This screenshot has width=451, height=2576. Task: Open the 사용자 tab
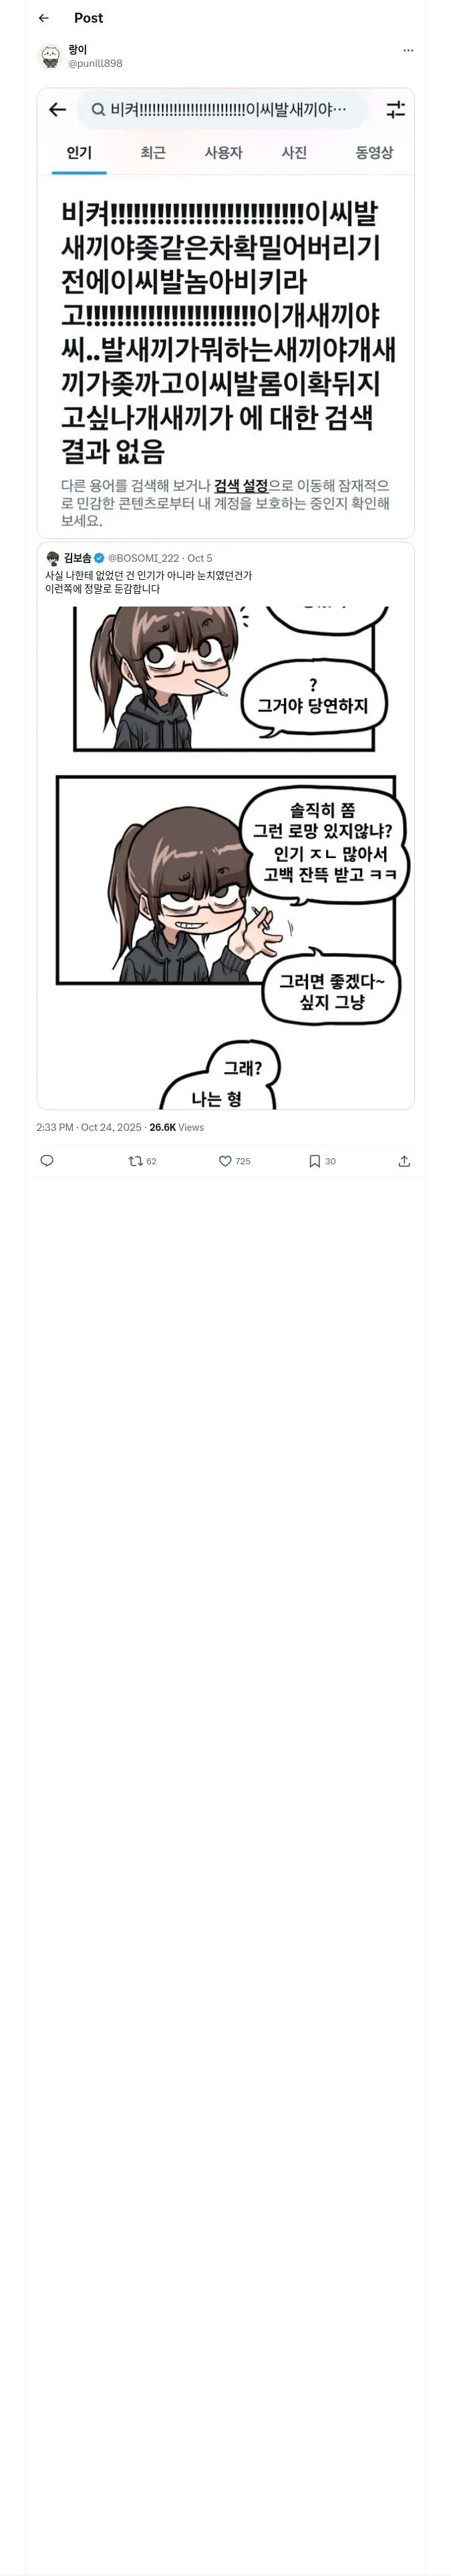click(x=223, y=153)
